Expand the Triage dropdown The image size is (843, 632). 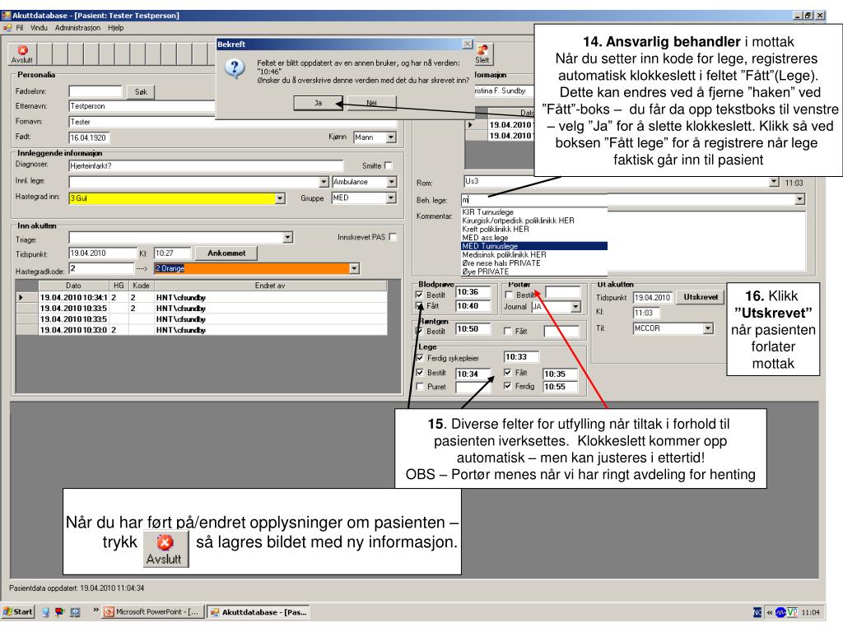pos(287,238)
